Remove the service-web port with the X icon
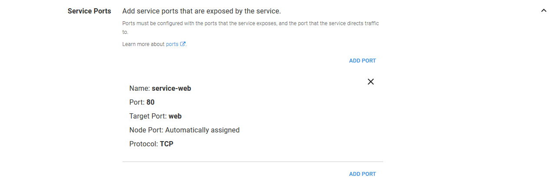556x188 pixels. (371, 82)
